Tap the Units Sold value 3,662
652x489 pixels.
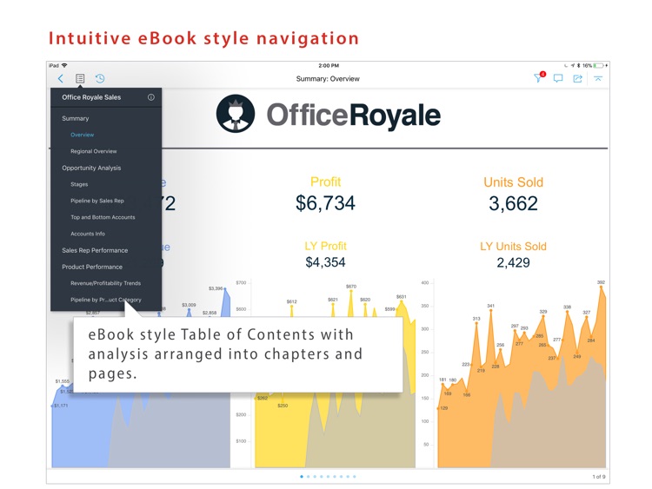(x=513, y=203)
